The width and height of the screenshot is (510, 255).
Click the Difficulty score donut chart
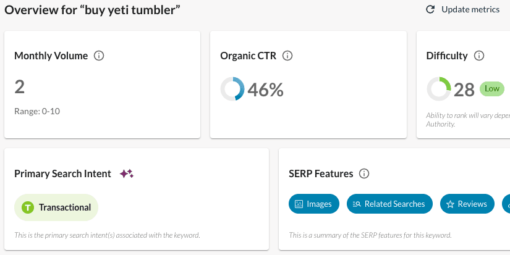(438, 90)
